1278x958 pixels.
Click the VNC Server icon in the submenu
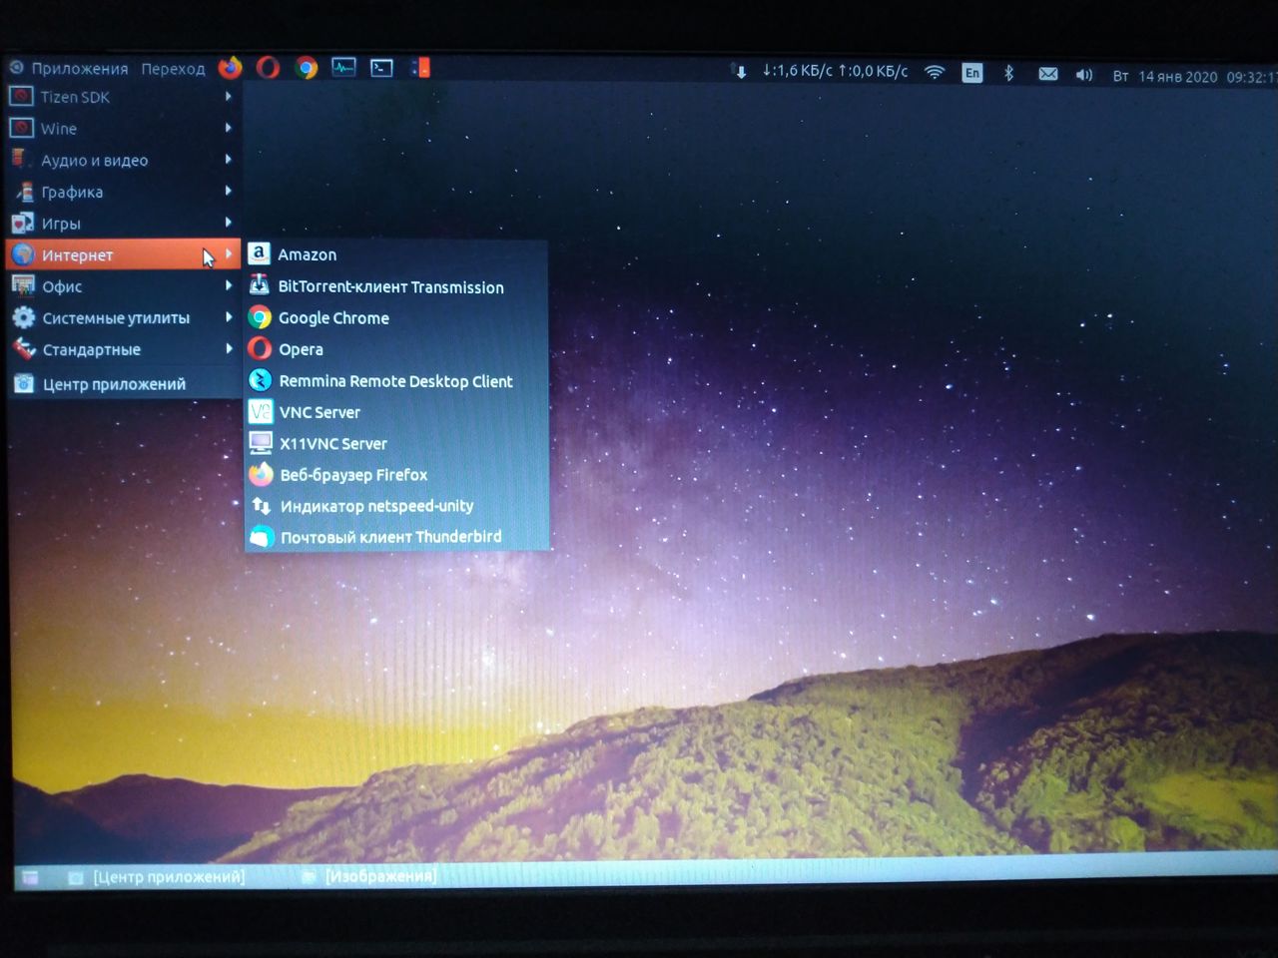click(261, 411)
